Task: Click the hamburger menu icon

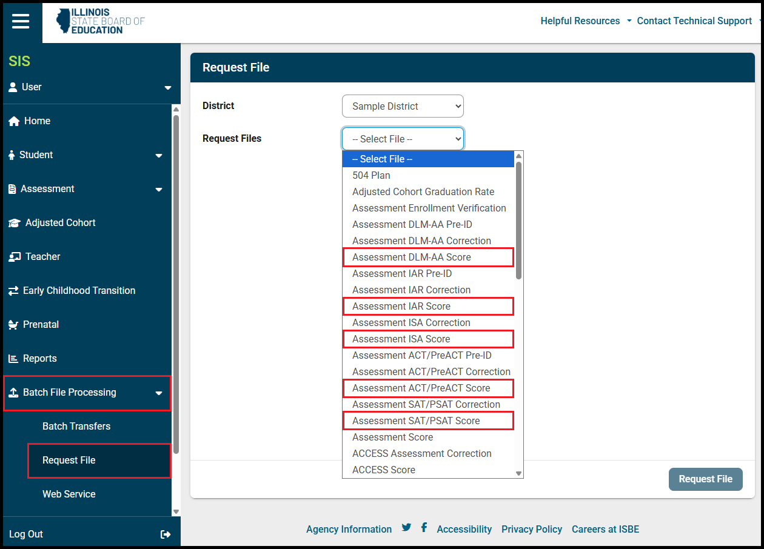Action: click(x=21, y=21)
